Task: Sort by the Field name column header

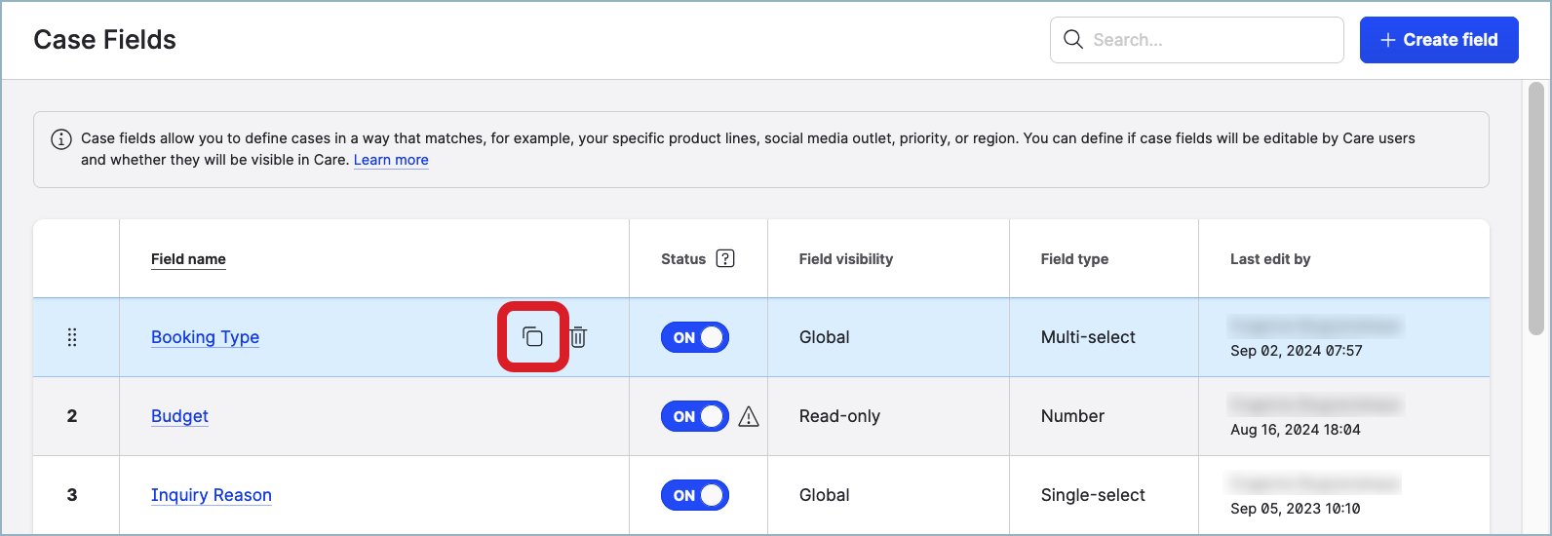Action: (x=188, y=259)
